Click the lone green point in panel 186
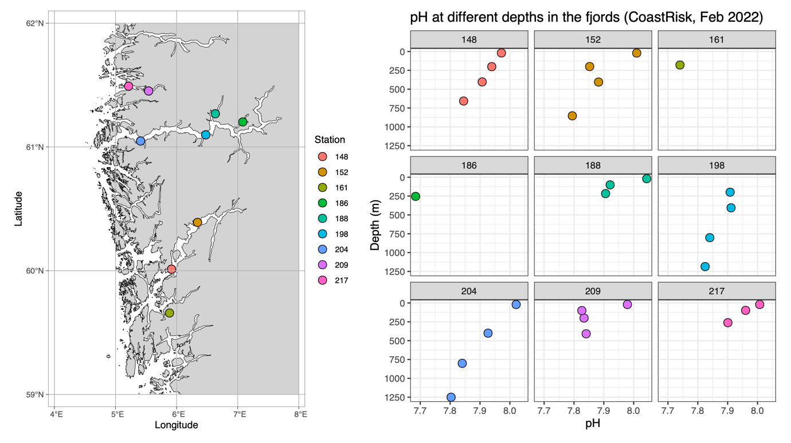791x443 pixels. click(x=416, y=197)
